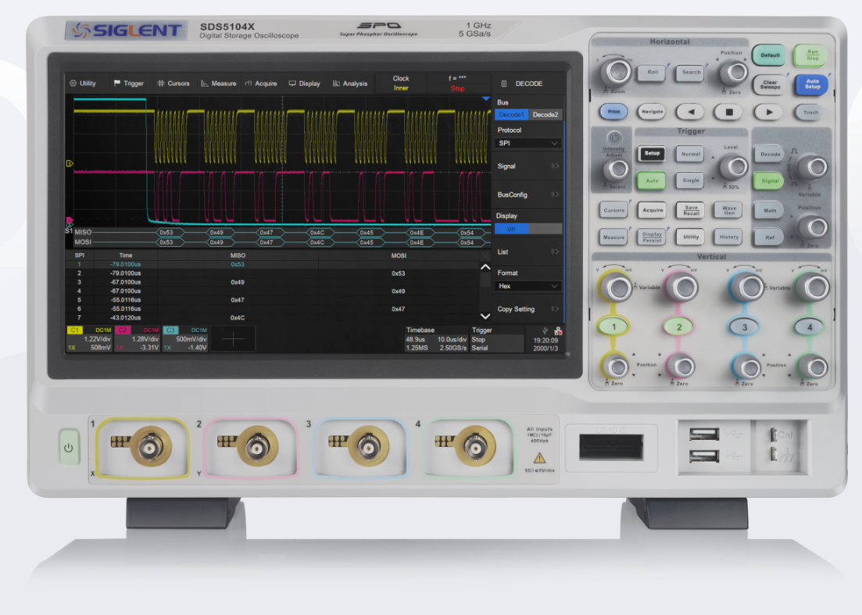Push the front-panel power button

pos(69,448)
